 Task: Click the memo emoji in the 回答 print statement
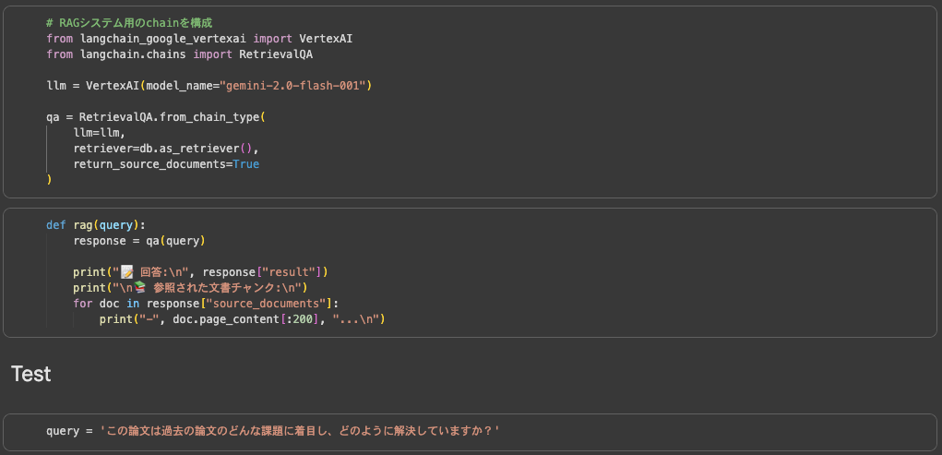point(127,272)
